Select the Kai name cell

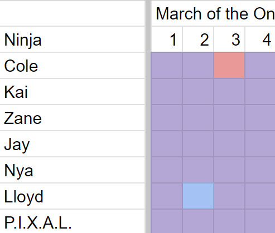[72, 92]
